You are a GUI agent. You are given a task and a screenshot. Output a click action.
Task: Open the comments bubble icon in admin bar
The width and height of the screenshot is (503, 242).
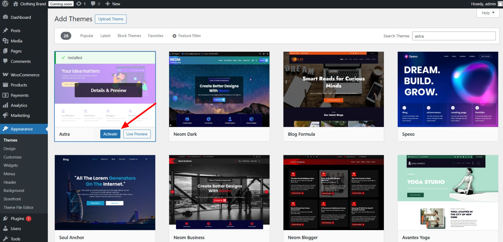click(x=93, y=4)
